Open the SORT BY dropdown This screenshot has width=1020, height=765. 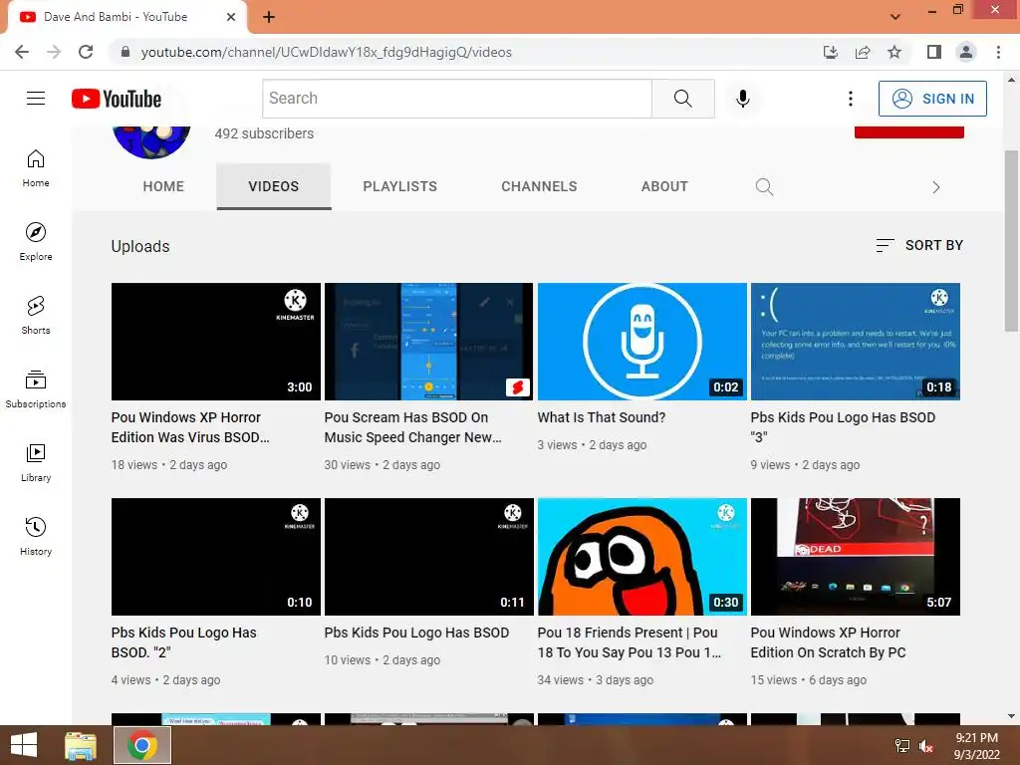coord(919,245)
